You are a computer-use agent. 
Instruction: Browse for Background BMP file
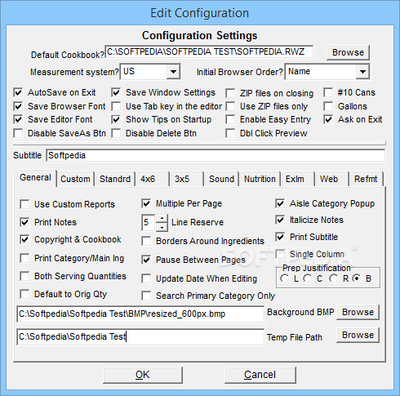[x=358, y=312]
